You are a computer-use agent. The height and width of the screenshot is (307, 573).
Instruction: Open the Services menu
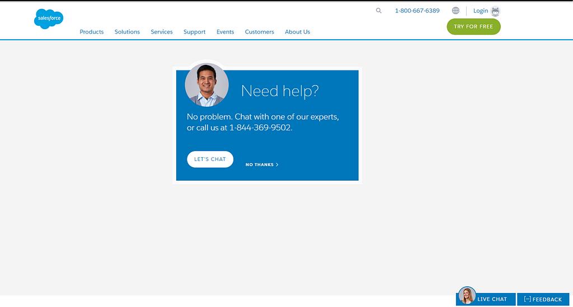(162, 32)
